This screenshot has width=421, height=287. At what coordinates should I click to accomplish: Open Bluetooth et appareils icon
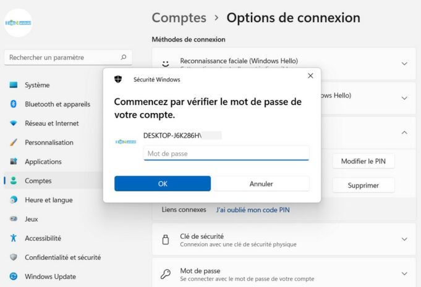point(14,104)
